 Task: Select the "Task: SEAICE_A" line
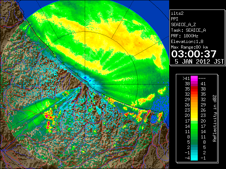(188, 30)
